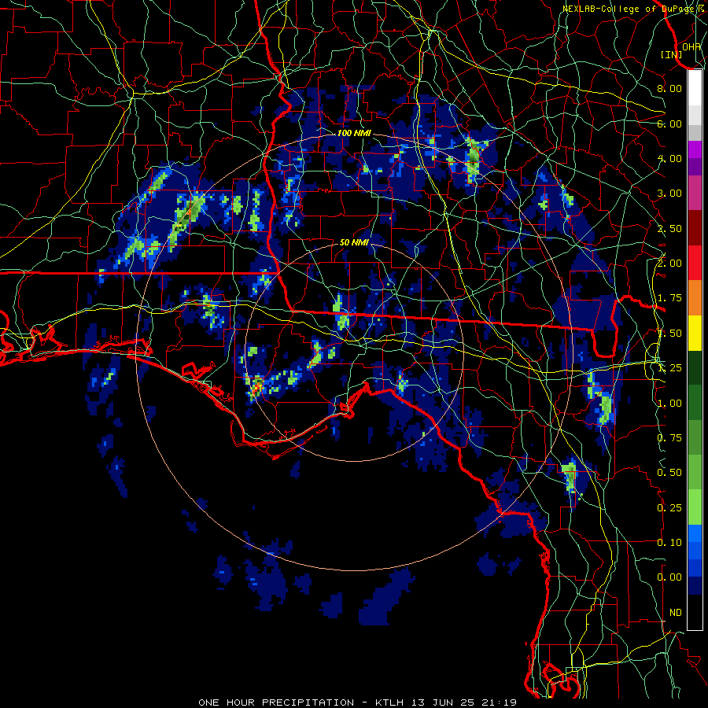Click the 0.50 legend value
The height and width of the screenshot is (708, 708).
[x=669, y=473]
